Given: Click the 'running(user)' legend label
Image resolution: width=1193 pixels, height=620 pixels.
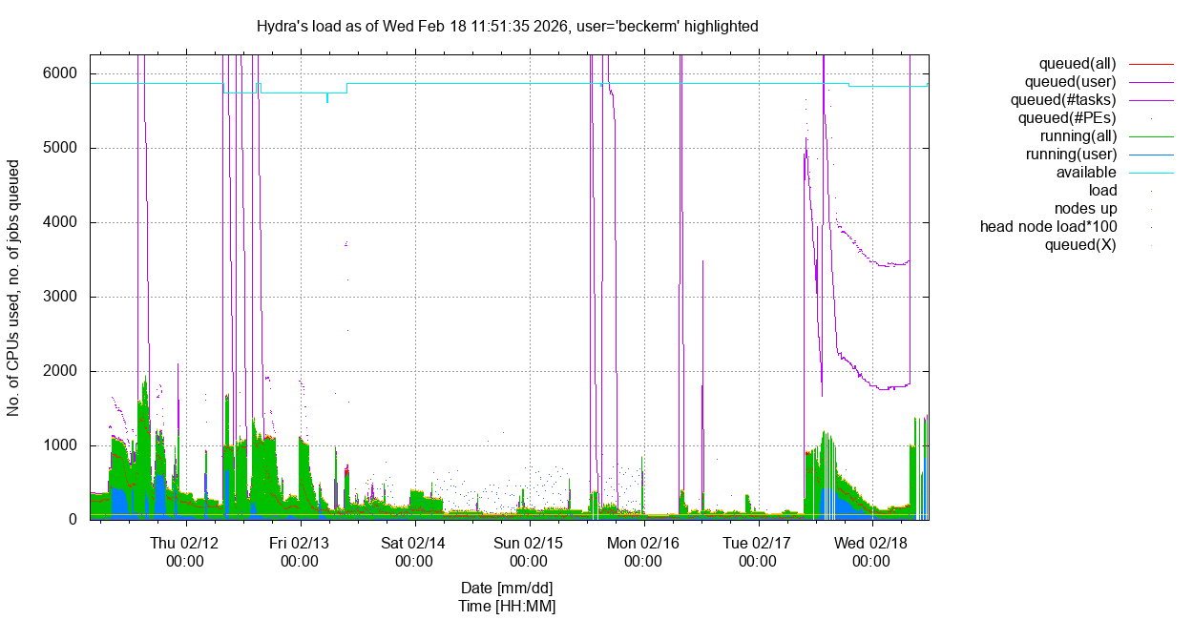Looking at the screenshot, I should point(1071,155).
